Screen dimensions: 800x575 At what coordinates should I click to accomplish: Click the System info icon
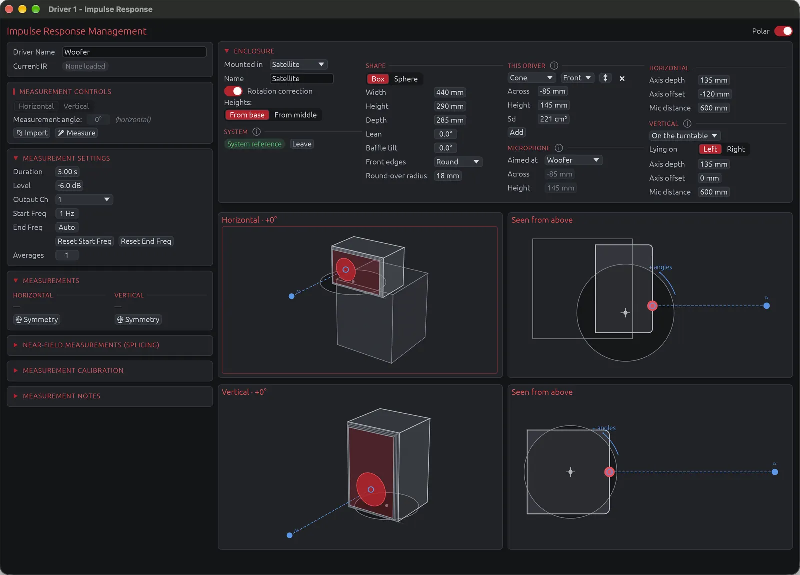pos(256,132)
